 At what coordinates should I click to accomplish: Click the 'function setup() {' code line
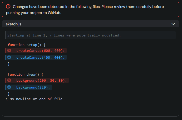27,45
